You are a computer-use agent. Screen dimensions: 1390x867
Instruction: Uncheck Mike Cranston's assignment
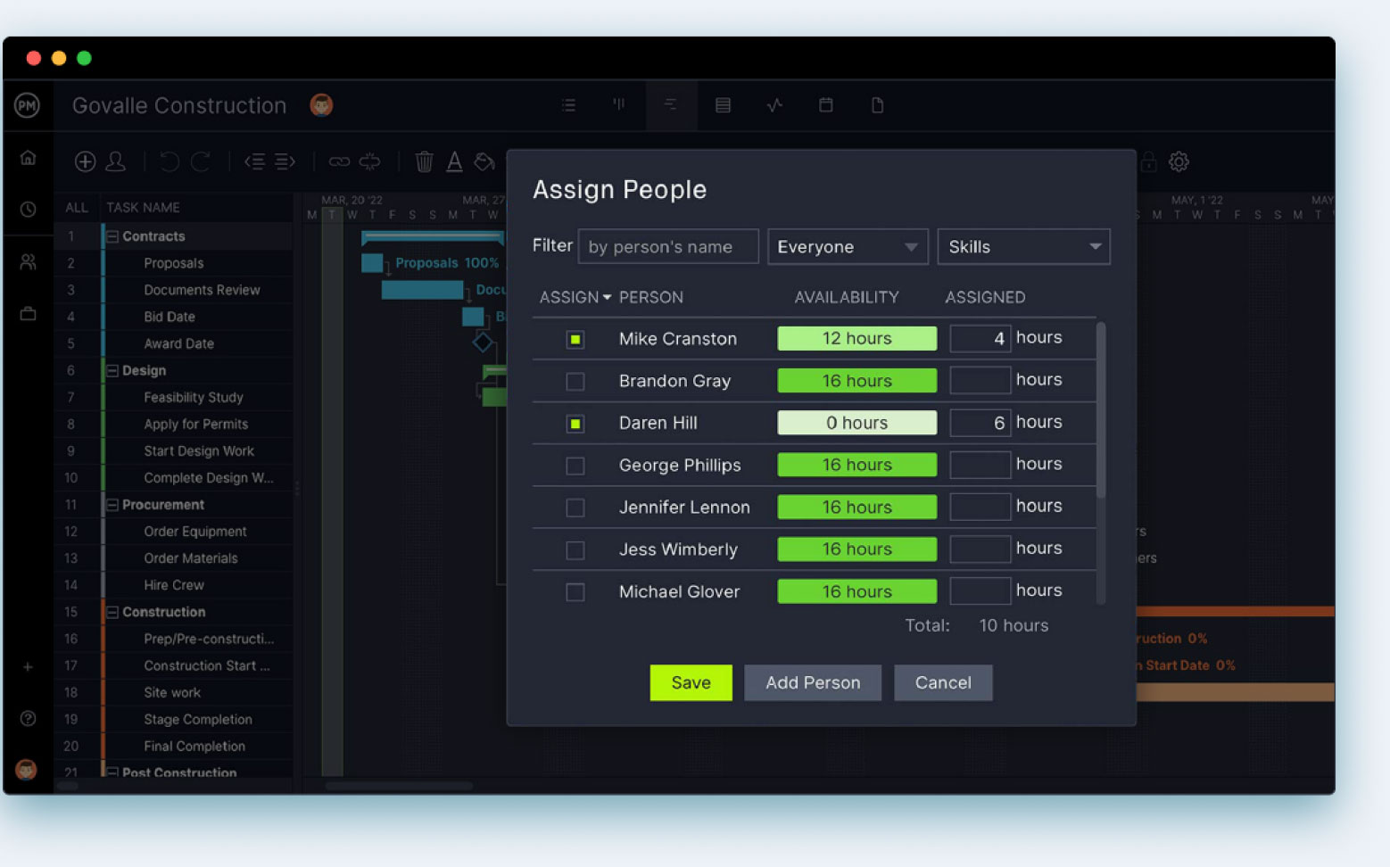tap(575, 339)
